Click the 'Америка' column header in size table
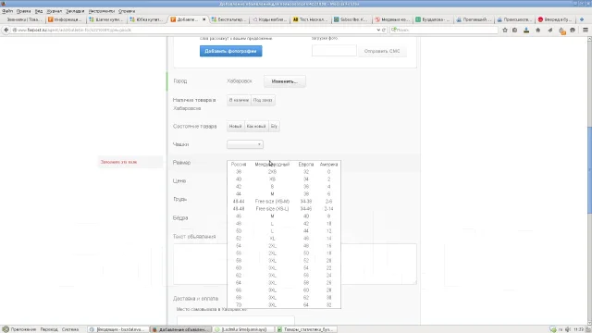Screen dimensions: 592x333 329,165
